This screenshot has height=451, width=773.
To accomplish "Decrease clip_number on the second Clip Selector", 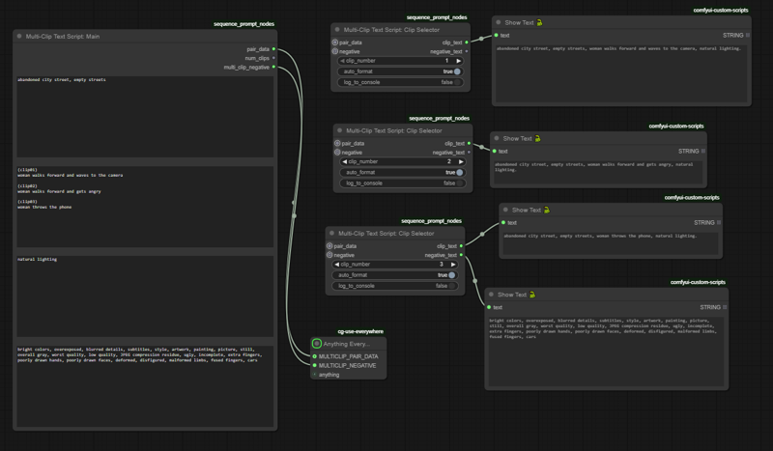I will [x=345, y=162].
